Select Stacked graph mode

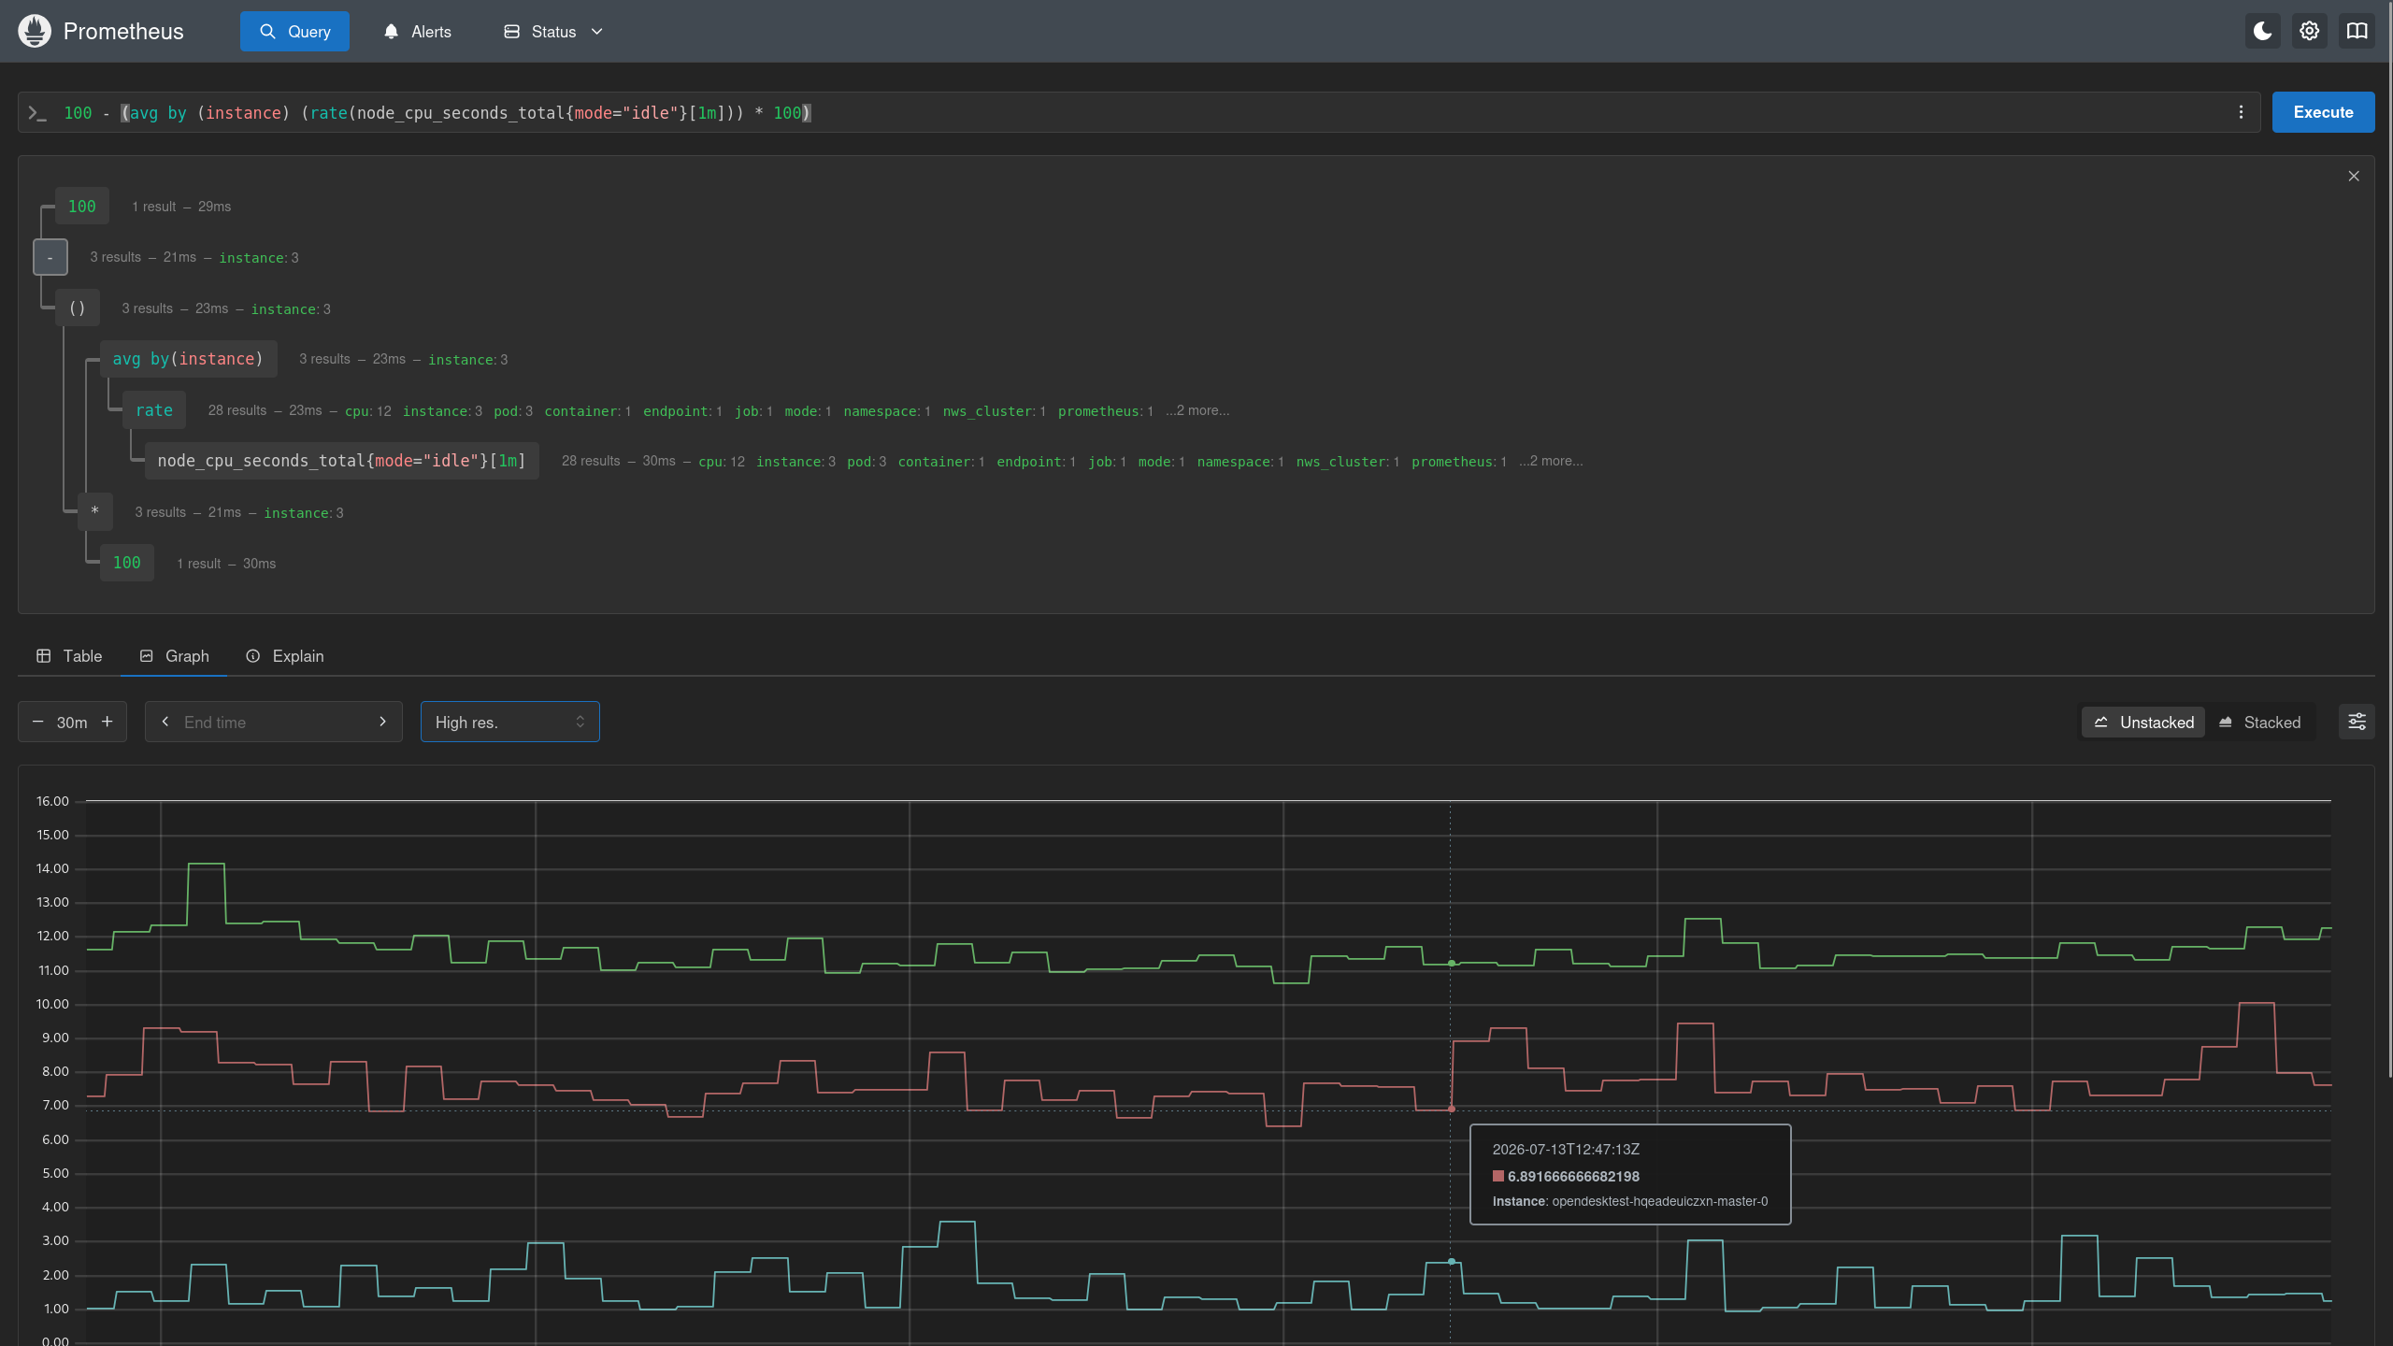tap(2259, 723)
